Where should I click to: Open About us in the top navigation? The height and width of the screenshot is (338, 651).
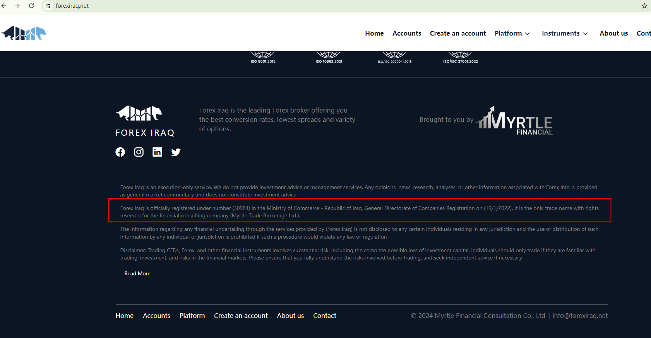[614, 33]
